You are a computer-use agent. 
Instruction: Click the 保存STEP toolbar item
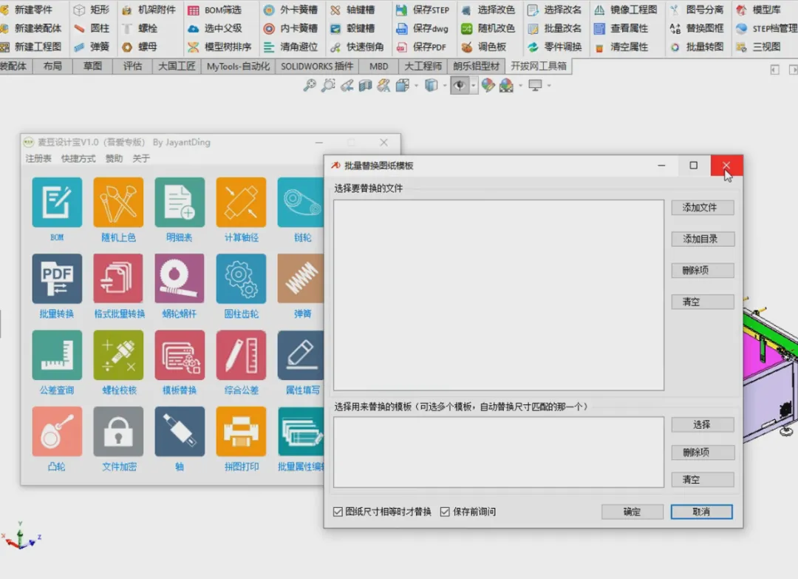(x=423, y=10)
